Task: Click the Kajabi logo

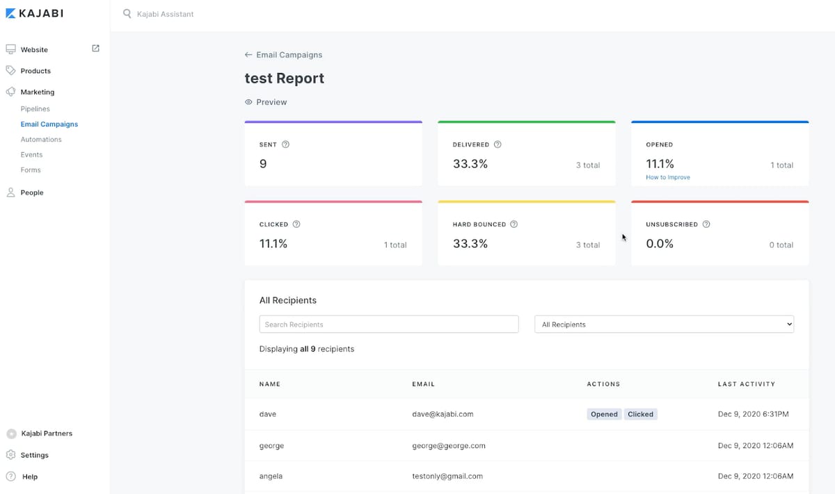Action: pyautogui.click(x=34, y=14)
